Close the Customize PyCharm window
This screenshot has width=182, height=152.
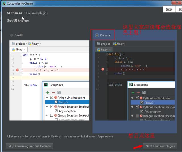tap(177, 3)
